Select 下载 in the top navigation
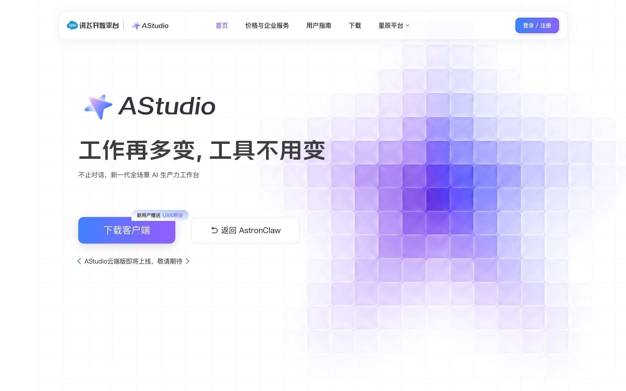Screen dimensions: 626x391 (355, 25)
